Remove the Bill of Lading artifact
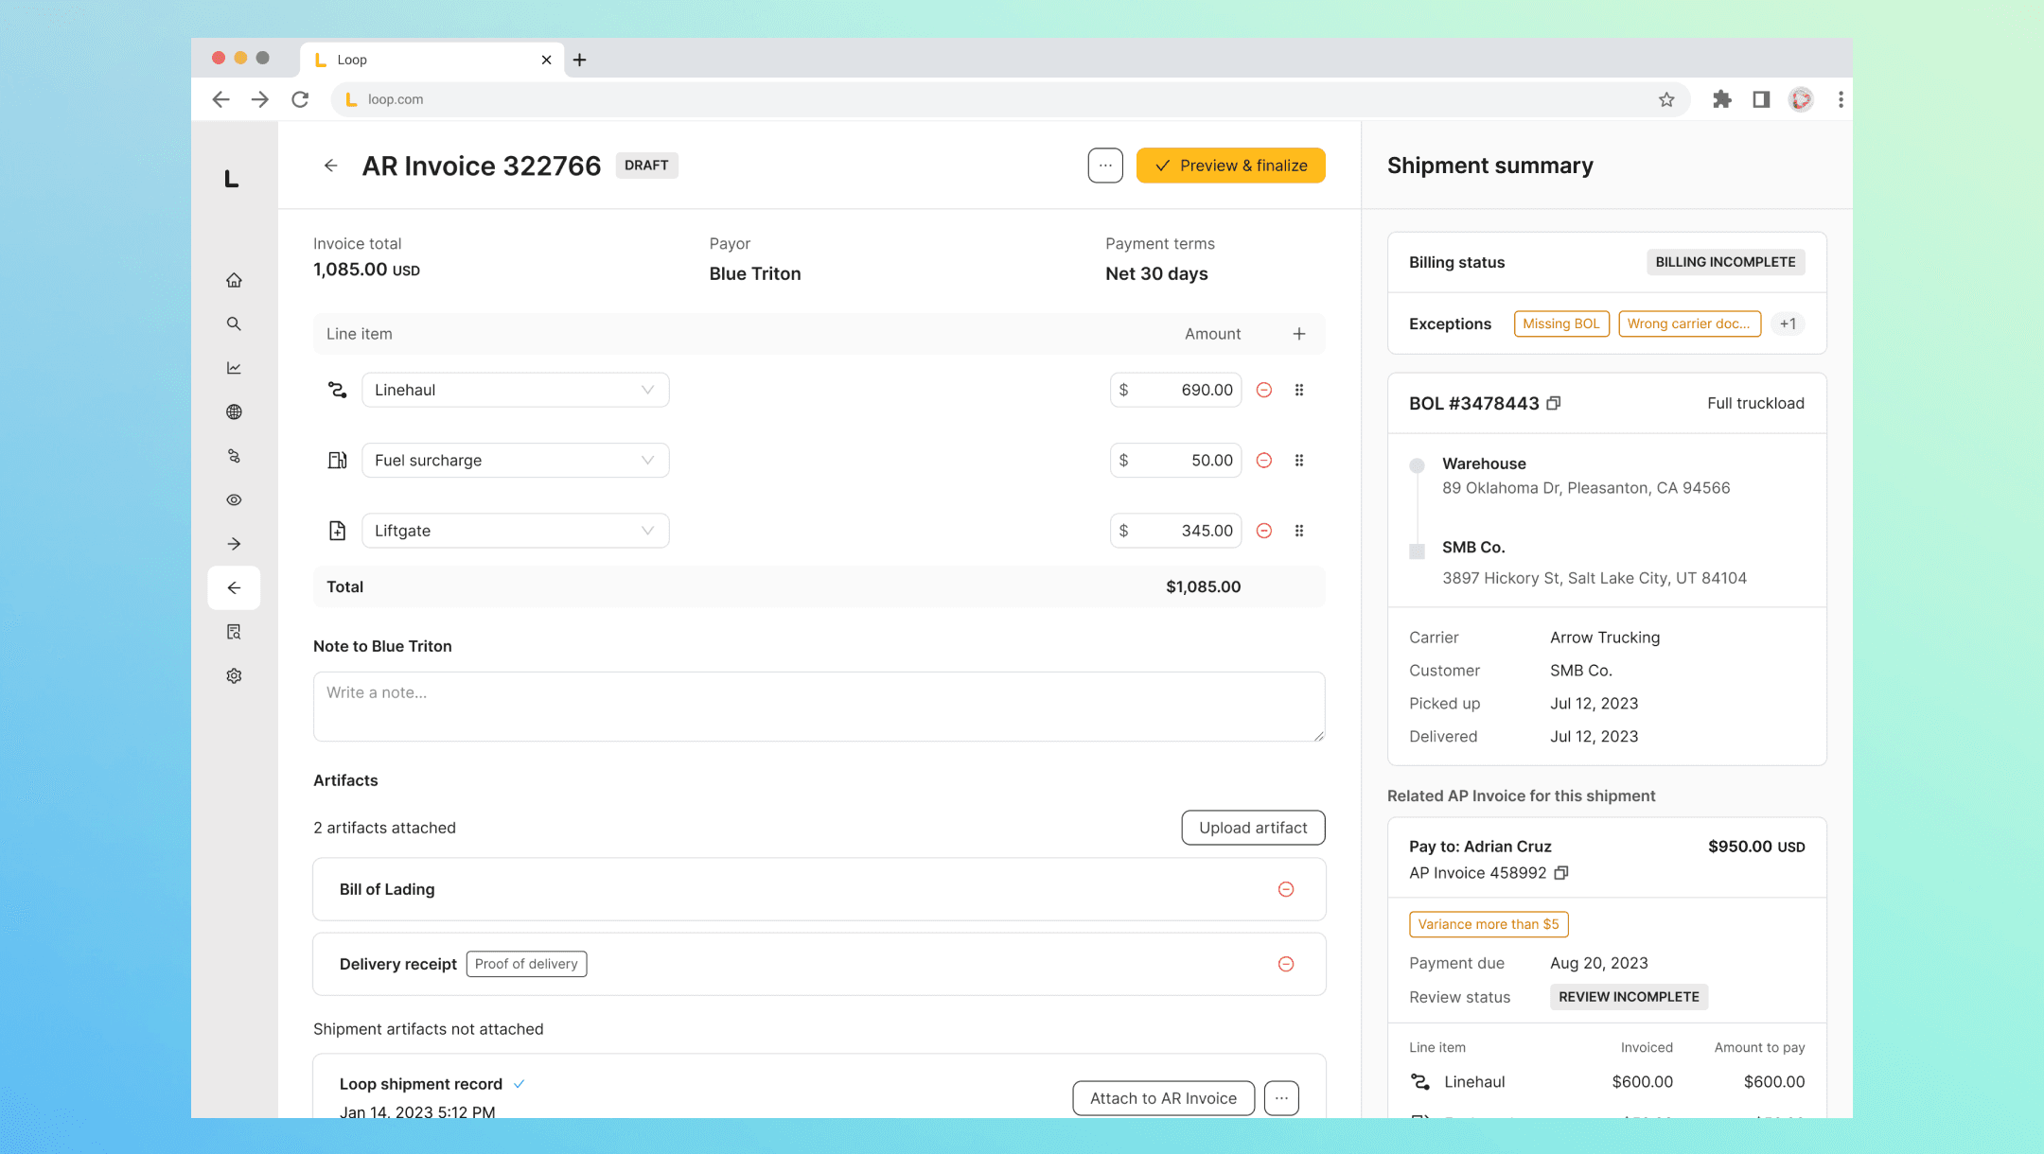 (x=1286, y=889)
